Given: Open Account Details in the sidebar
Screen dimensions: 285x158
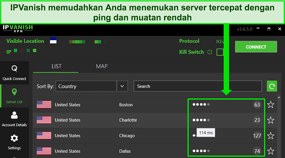Looking at the screenshot, I should click(14, 119).
